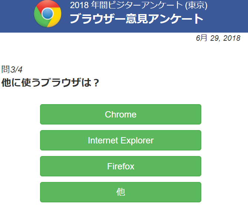Image resolution: width=248 pixels, height=222 pixels.
Task: Answer the browser question with 他
Action: click(x=120, y=192)
